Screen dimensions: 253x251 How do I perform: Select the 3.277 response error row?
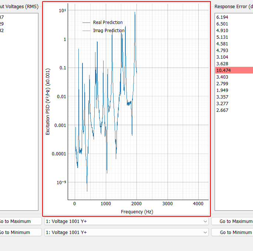234,103
